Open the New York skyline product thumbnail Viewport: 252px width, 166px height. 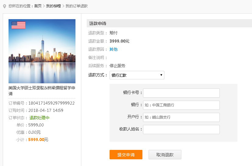click(42, 51)
